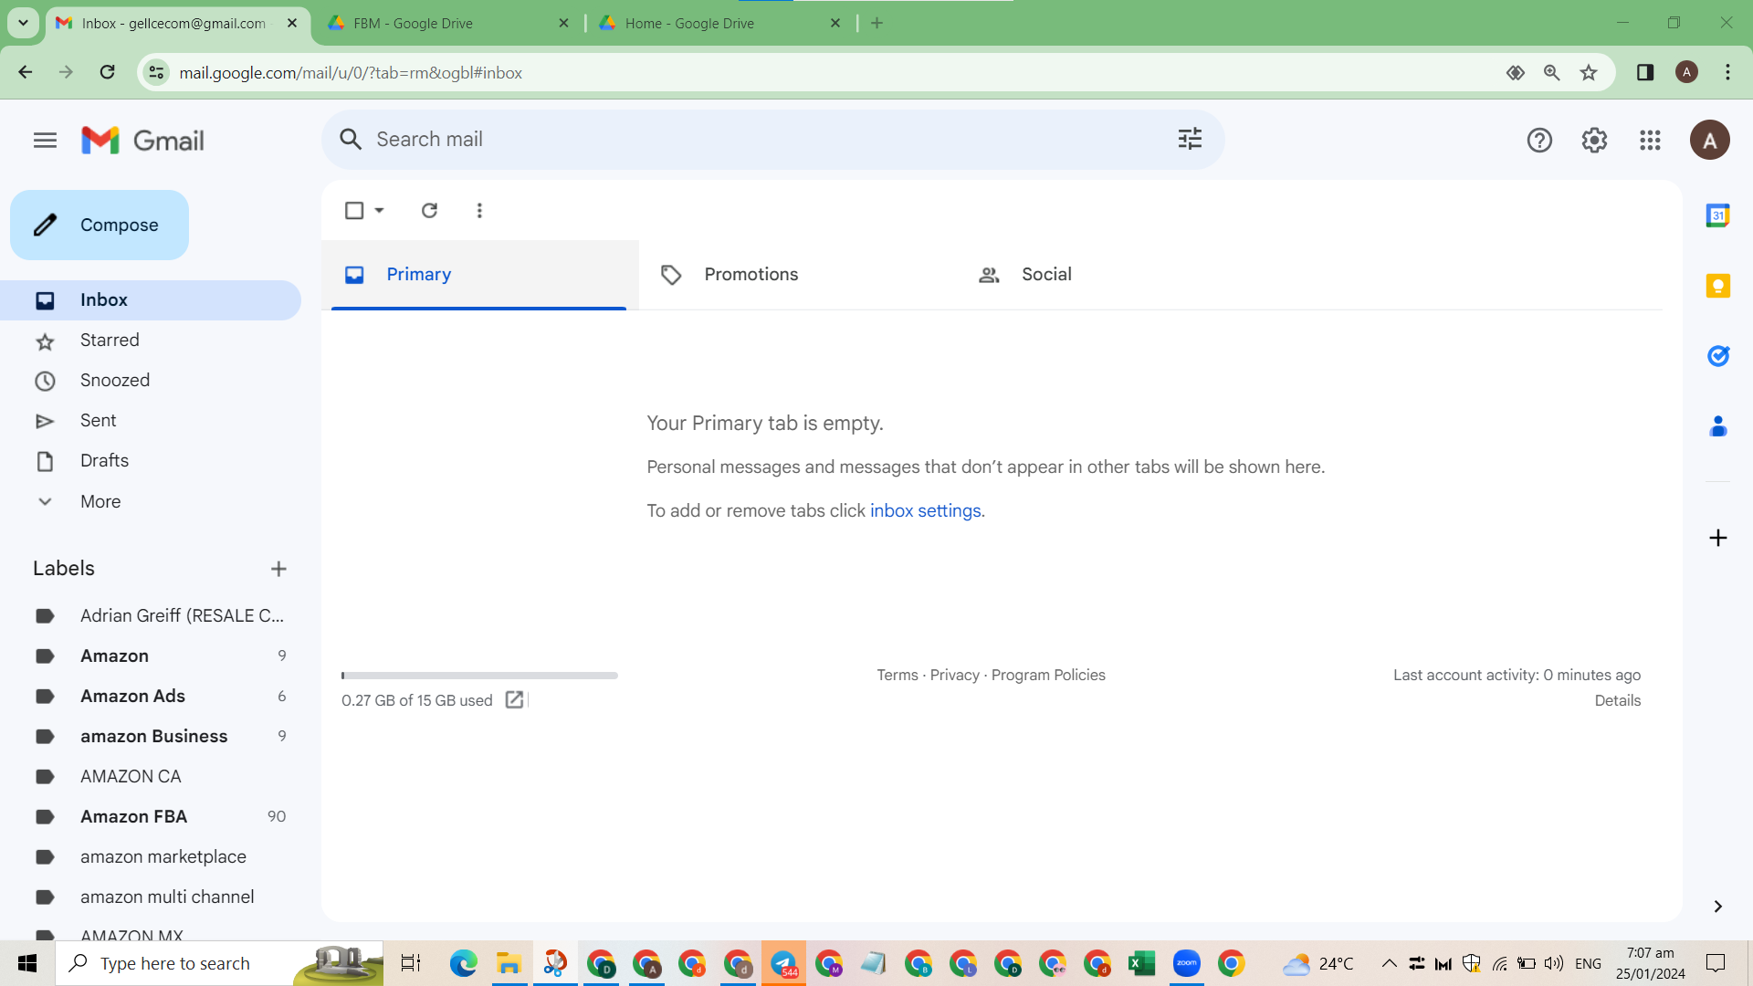Click Windows taskbar search box
Viewport: 1753px width, 986px height.
(219, 963)
